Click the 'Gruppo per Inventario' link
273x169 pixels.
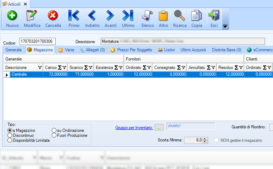[134, 127]
